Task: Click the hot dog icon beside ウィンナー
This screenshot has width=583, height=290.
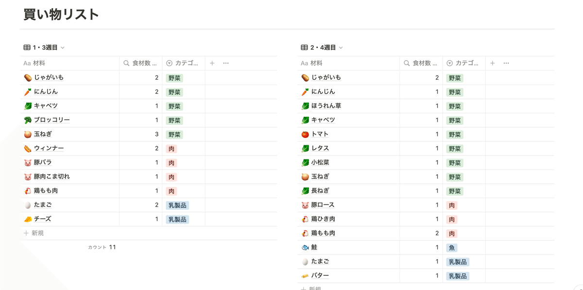Action: coord(28,148)
